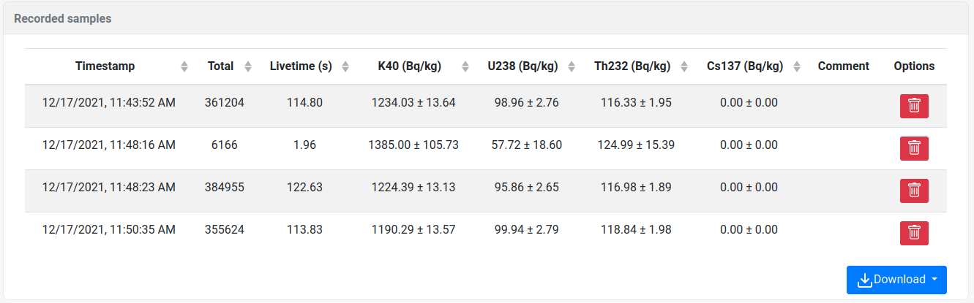Delete the 11:50:35 AM sample row
The width and height of the screenshot is (974, 303).
pyautogui.click(x=914, y=233)
